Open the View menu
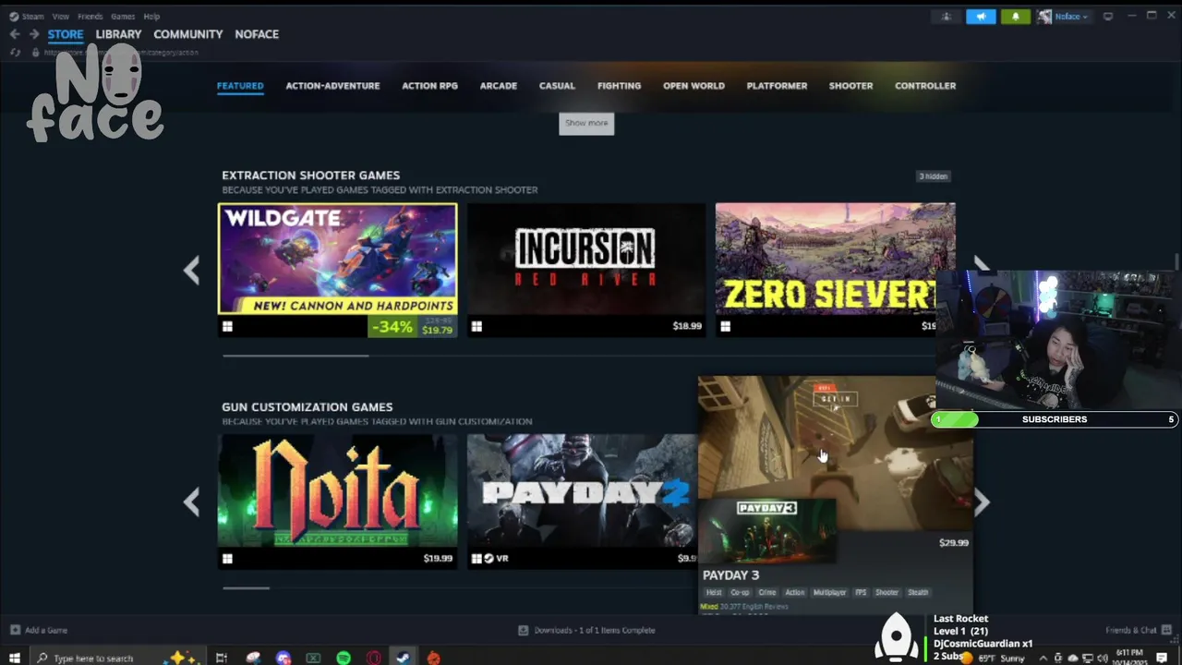The height and width of the screenshot is (665, 1182). 61,16
